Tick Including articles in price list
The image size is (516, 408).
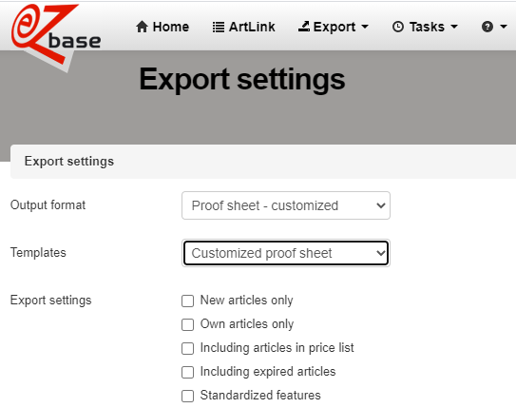[x=187, y=348]
